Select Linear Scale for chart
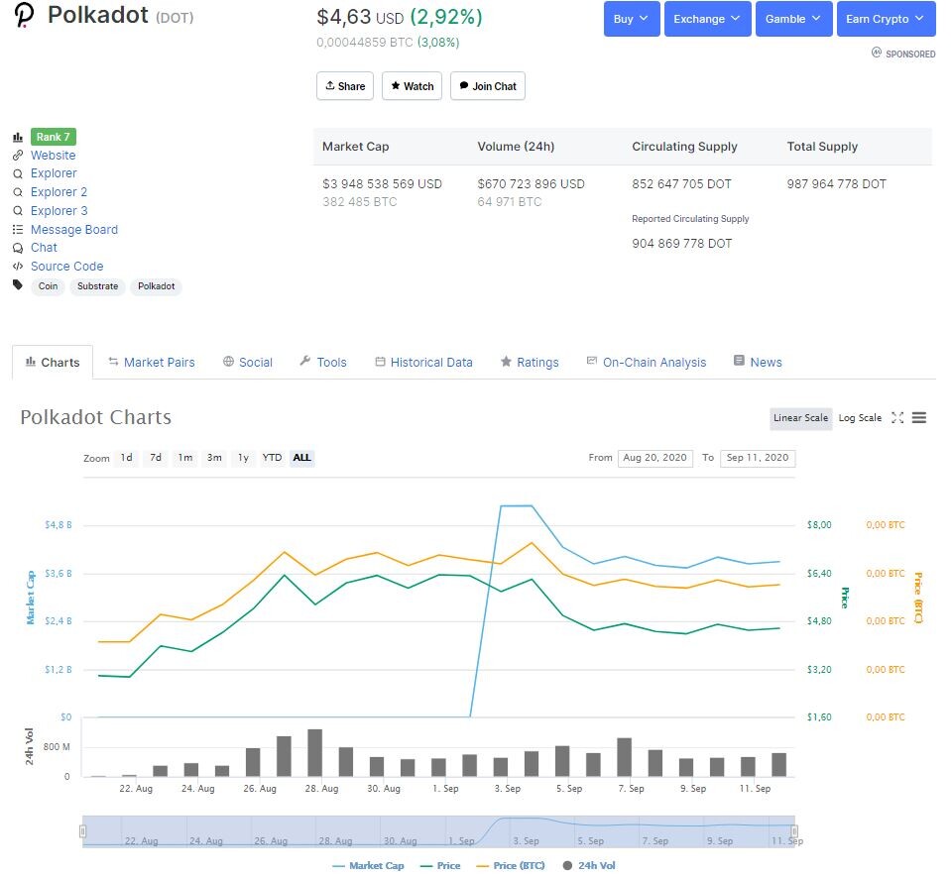 tap(800, 418)
